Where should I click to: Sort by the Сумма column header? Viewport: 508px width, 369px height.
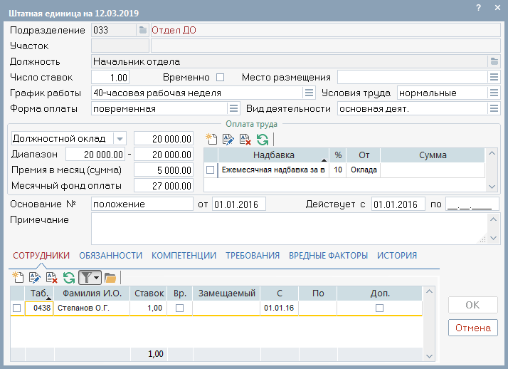(433, 155)
